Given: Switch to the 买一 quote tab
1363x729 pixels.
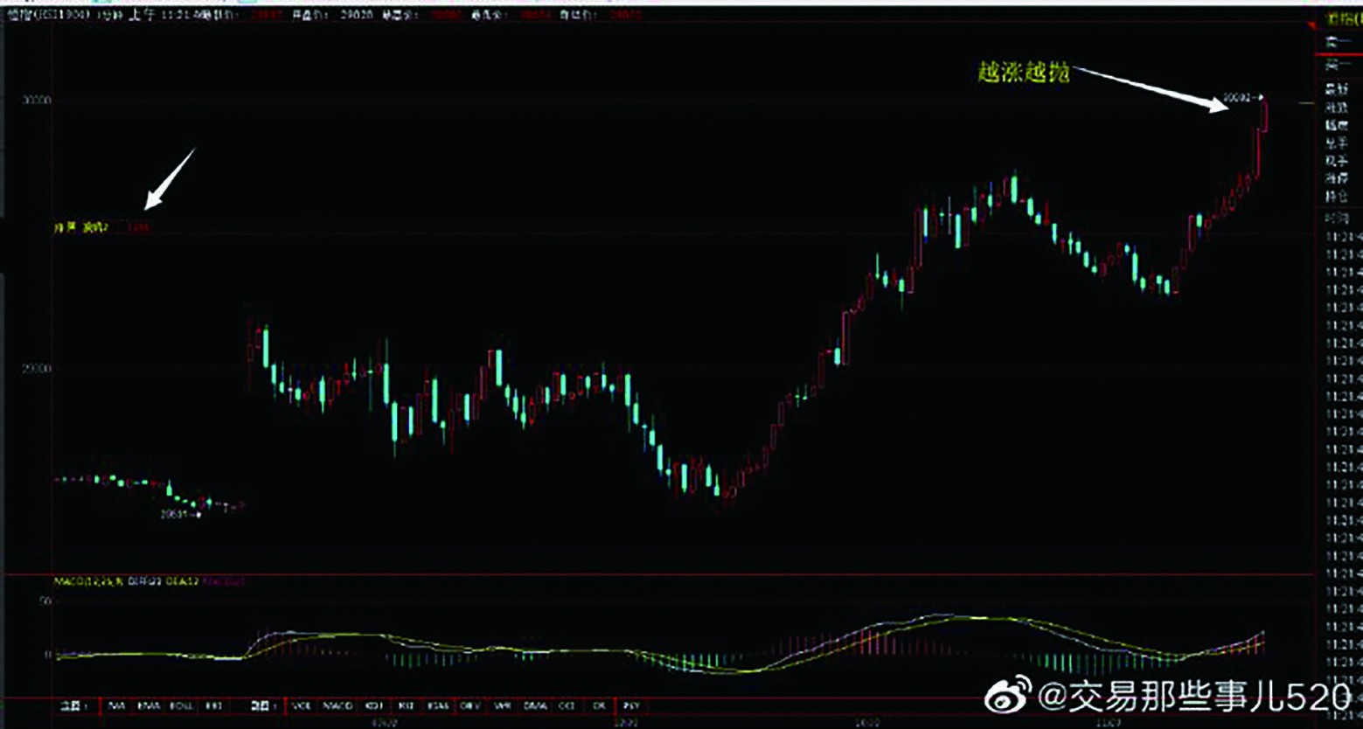Looking at the screenshot, I should pyautogui.click(x=1331, y=64).
